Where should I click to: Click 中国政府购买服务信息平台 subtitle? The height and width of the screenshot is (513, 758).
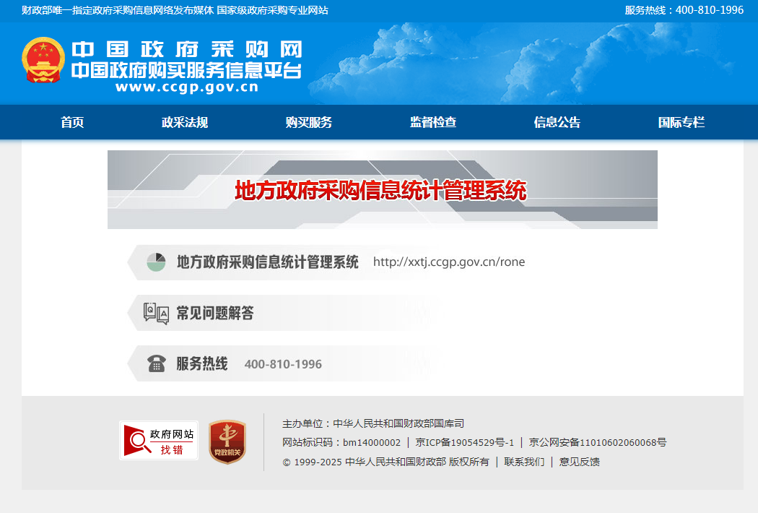(186, 71)
